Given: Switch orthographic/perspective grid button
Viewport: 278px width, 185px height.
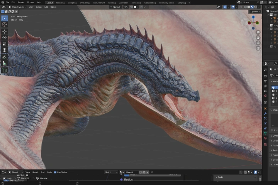Looking at the screenshot, I should tap(258, 48).
